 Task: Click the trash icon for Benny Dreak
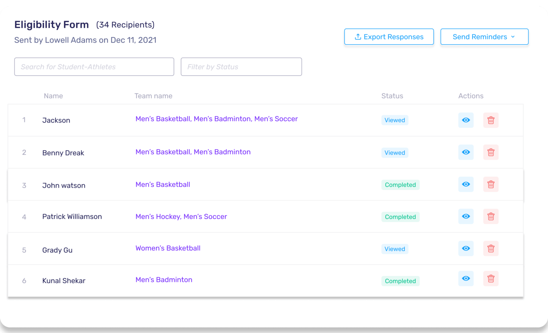pos(491,152)
